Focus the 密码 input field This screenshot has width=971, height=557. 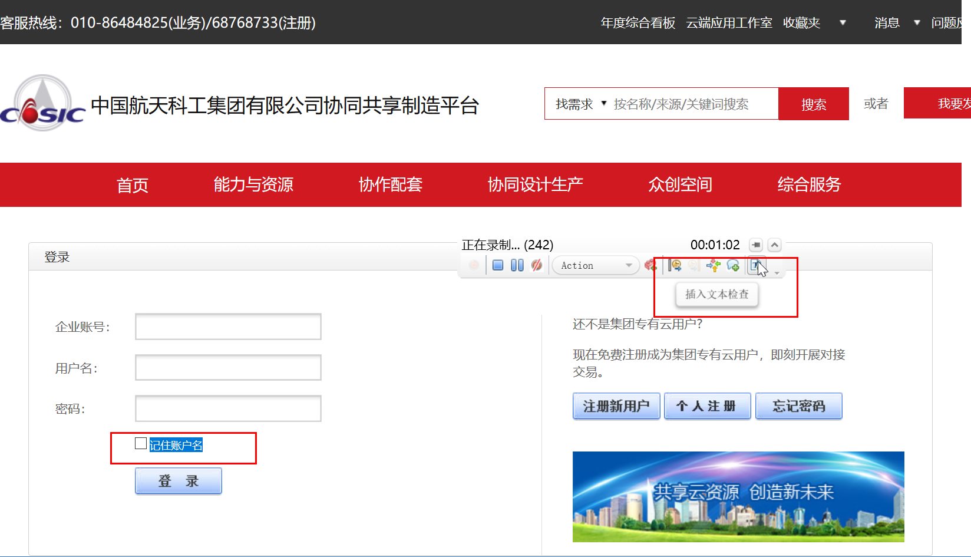point(228,408)
